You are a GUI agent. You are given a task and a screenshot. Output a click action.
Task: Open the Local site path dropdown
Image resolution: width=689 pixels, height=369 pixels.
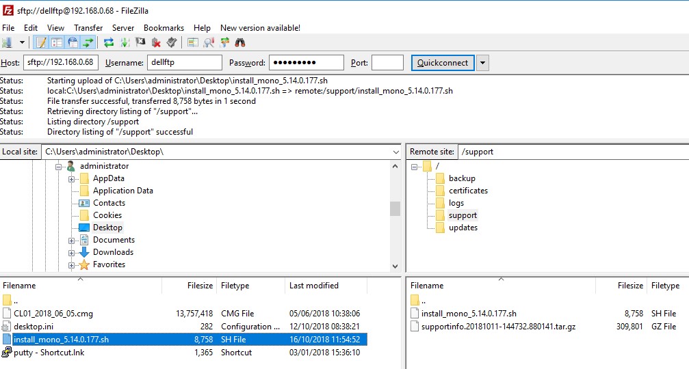tap(395, 152)
